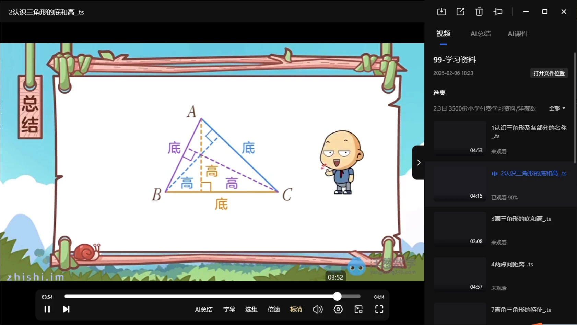Switch to the AI课件 tab
The image size is (577, 325).
(518, 34)
